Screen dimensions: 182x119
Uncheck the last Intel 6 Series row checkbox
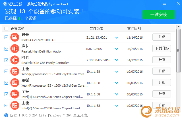tap(6, 105)
